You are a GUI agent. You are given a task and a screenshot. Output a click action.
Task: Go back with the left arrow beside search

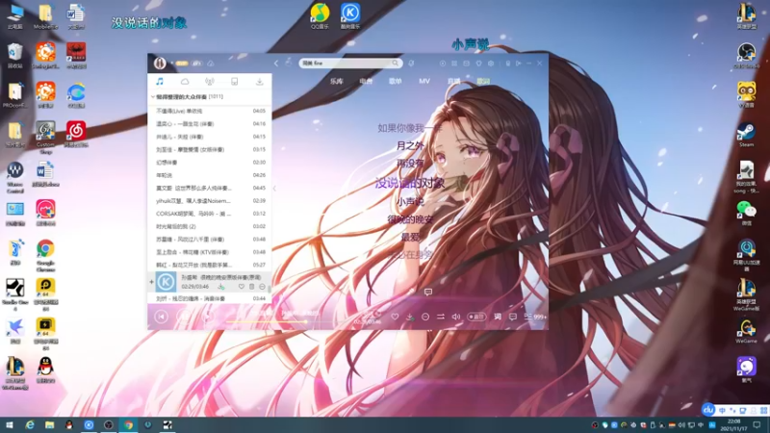[x=276, y=64]
